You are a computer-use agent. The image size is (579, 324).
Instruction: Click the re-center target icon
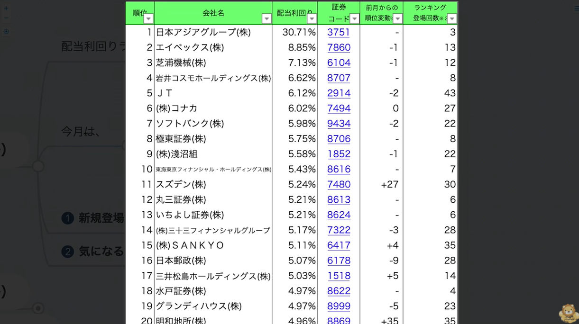(6, 32)
